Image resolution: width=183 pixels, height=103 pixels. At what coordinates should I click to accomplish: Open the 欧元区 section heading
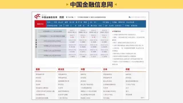(x=61, y=69)
